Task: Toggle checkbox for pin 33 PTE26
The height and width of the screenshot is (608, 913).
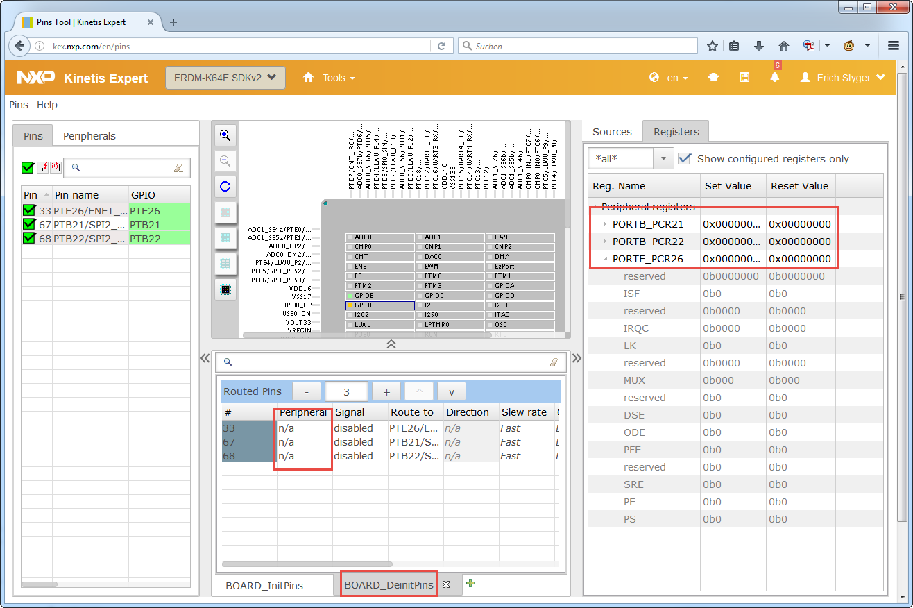Action: 29,210
